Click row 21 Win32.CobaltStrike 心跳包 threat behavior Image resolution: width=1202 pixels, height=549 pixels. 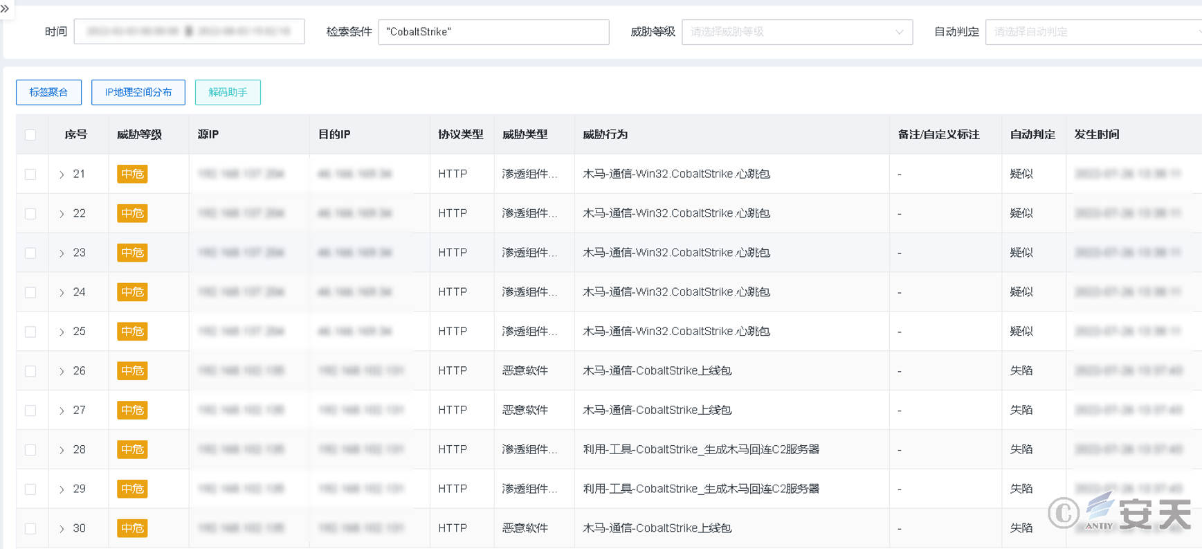click(676, 174)
